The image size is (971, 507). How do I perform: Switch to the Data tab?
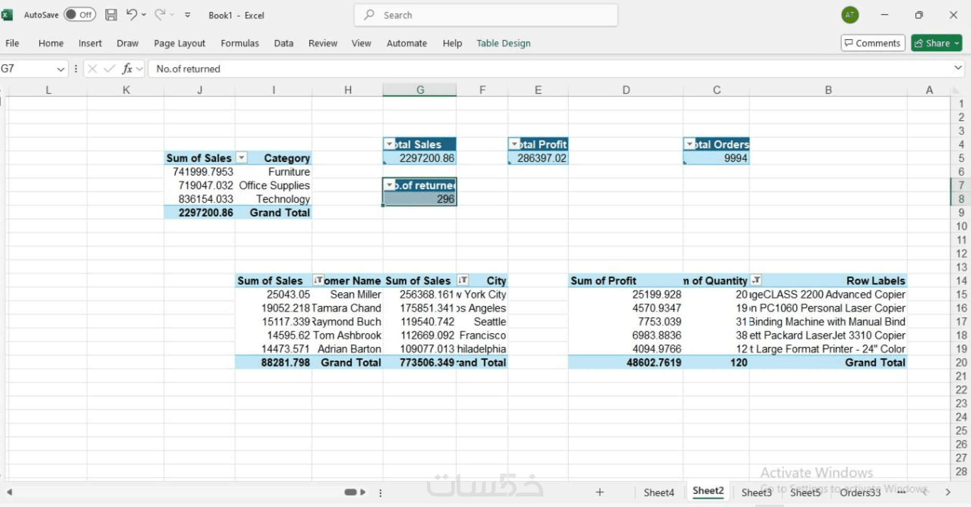(x=284, y=43)
